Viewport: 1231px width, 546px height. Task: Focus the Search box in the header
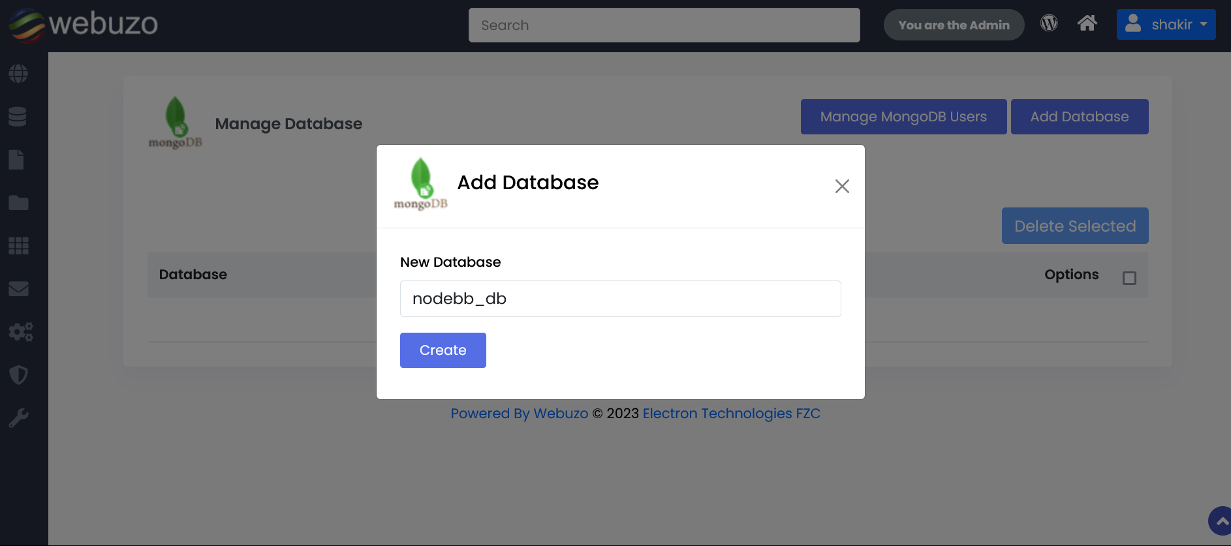tap(664, 25)
